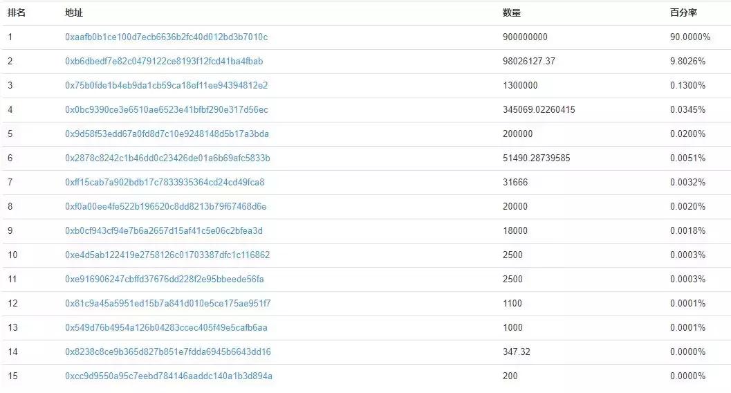
Task: Open rank 9 address 0xb0cf943cf94e
Action: (164, 231)
